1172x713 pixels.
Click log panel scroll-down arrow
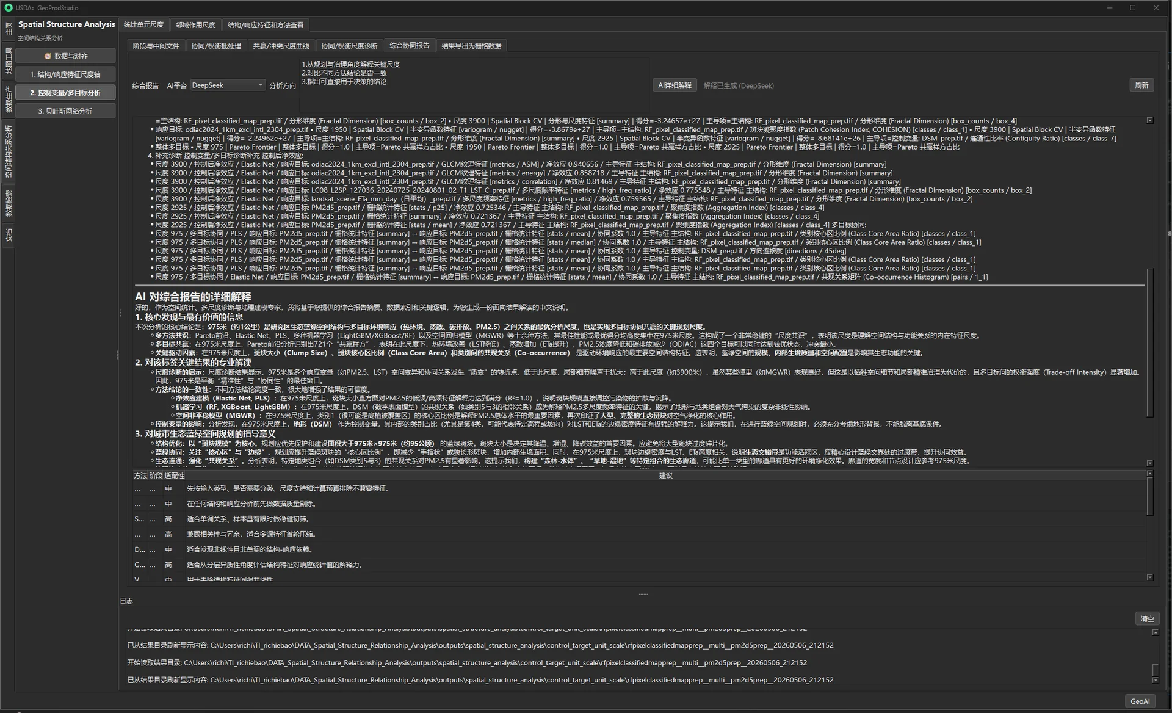[x=1155, y=680]
